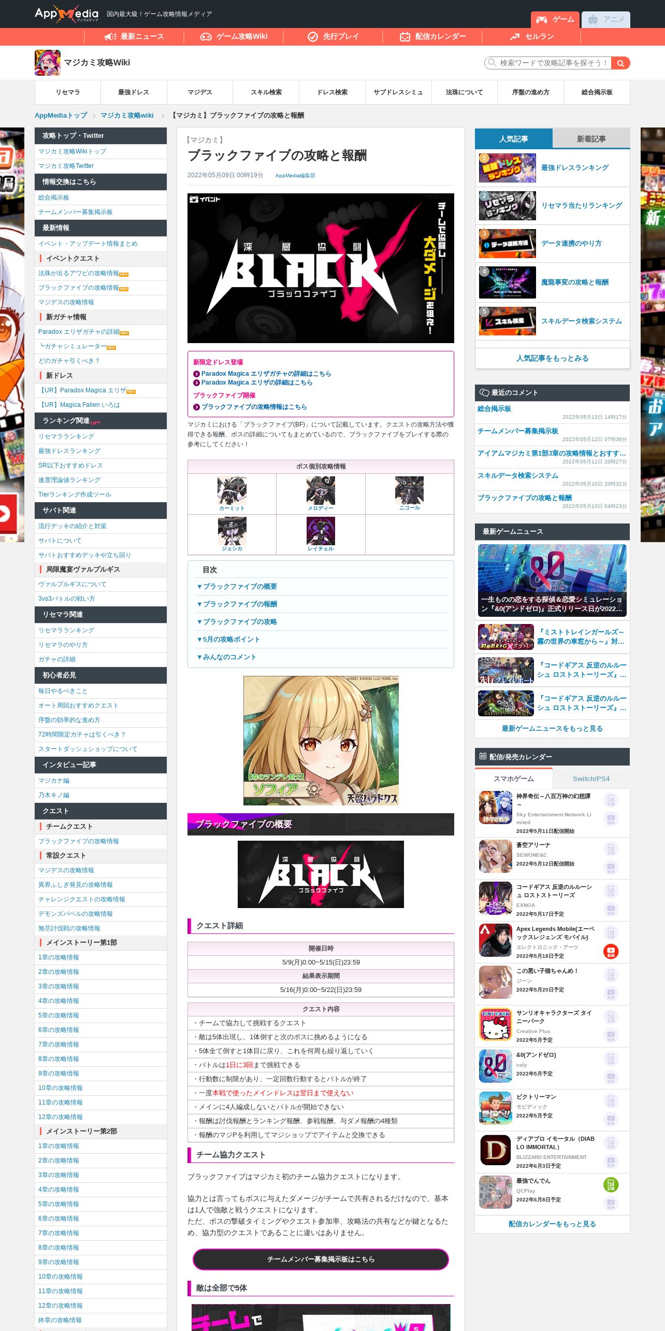Click red video icon for Apex Legends Mobile
Image resolution: width=665 pixels, height=1331 pixels.
[x=611, y=951]
